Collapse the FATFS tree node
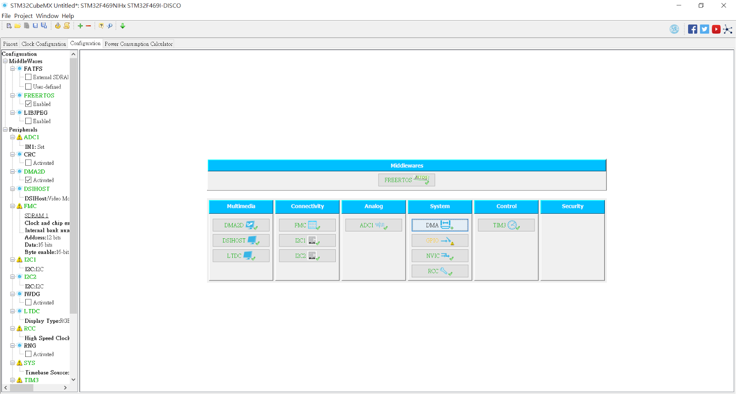The width and height of the screenshot is (736, 394). [12, 68]
